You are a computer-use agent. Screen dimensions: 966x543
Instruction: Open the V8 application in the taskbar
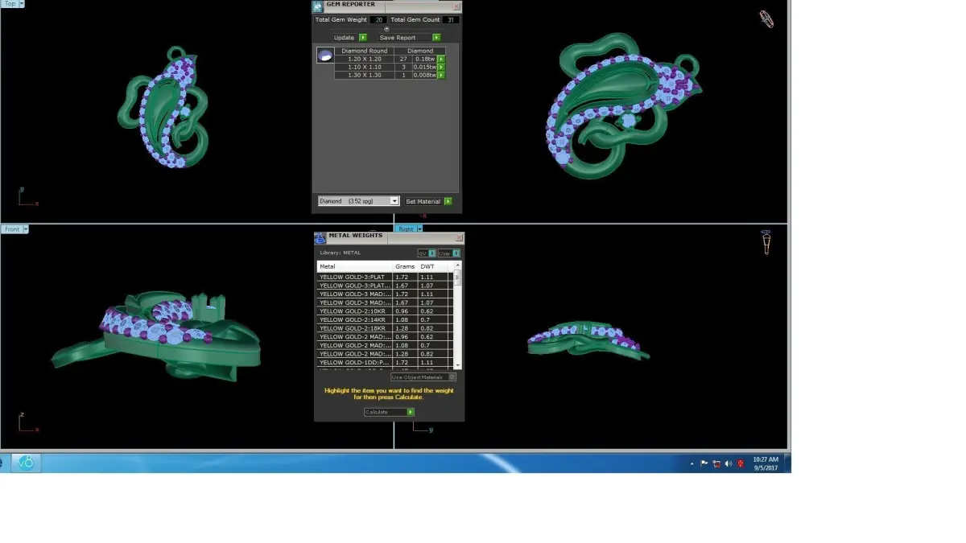point(25,463)
